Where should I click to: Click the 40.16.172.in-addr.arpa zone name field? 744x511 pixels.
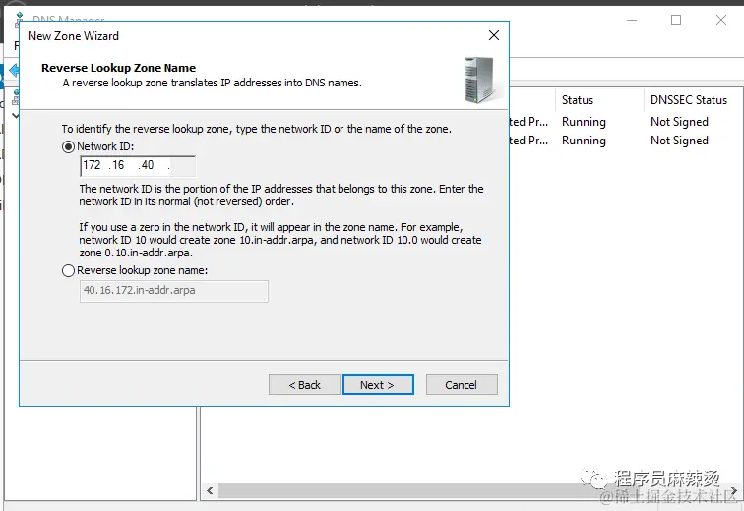tap(173, 291)
